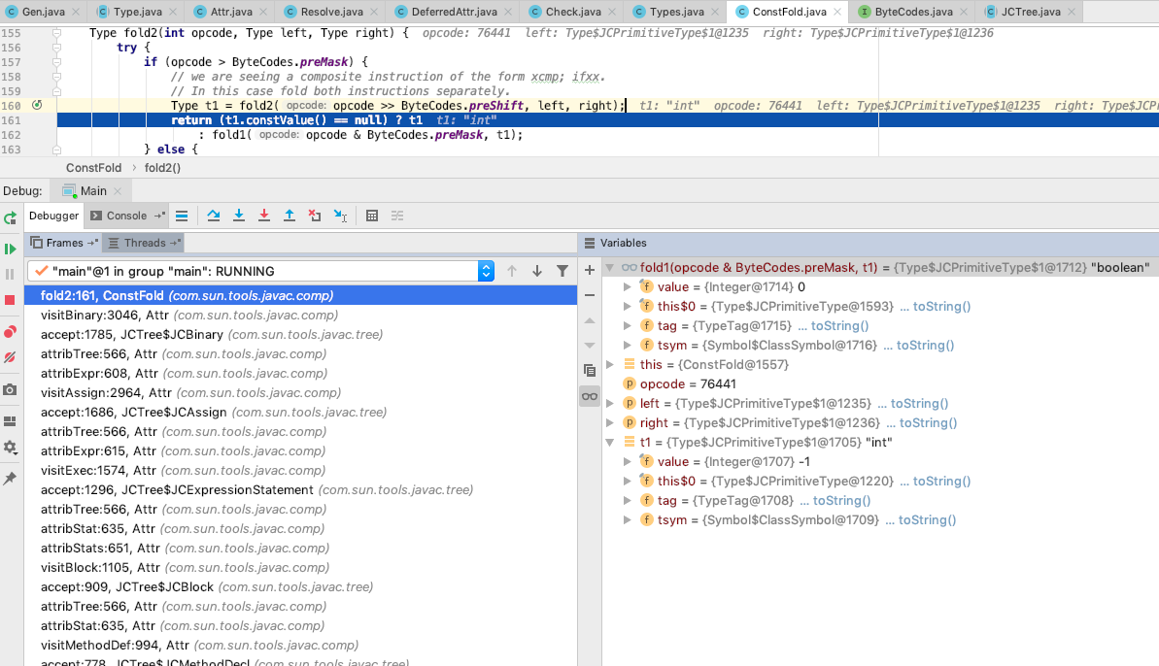Viewport: 1159px width, 666px height.
Task: Open thread selector dropdown
Action: (485, 271)
